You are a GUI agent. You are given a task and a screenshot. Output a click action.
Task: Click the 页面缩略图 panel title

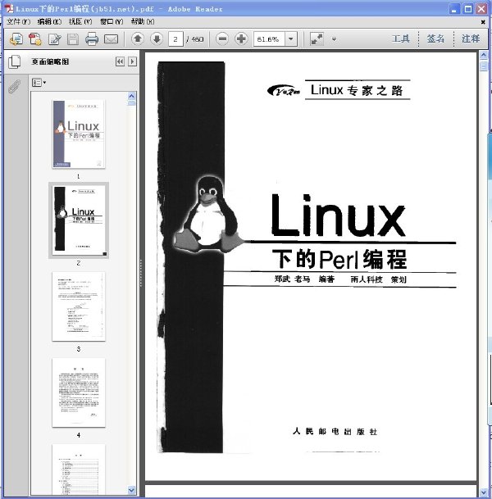click(x=50, y=61)
